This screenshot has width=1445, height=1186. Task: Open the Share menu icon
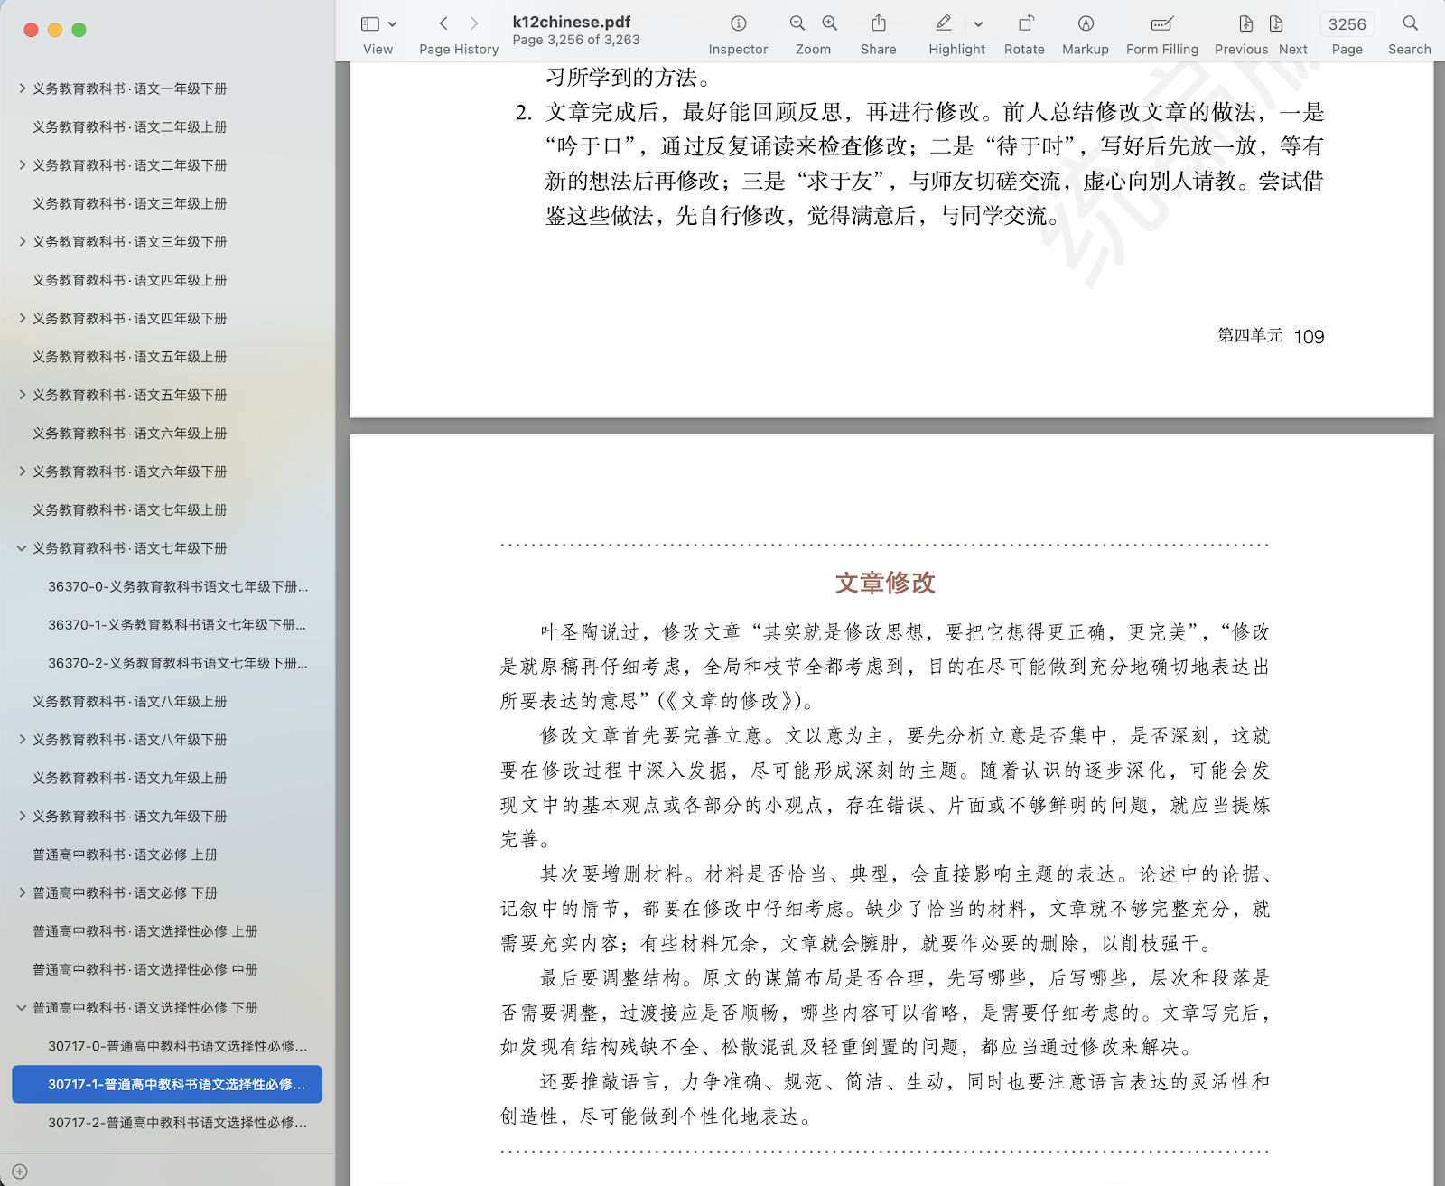(878, 24)
